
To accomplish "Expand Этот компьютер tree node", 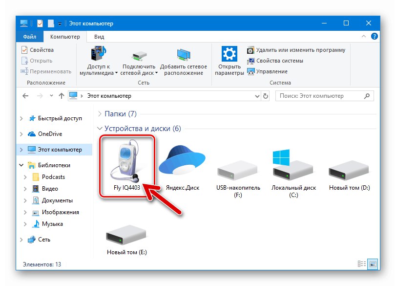I will tap(21, 150).
